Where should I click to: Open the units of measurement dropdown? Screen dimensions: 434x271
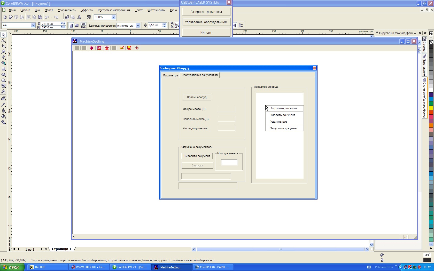138,25
